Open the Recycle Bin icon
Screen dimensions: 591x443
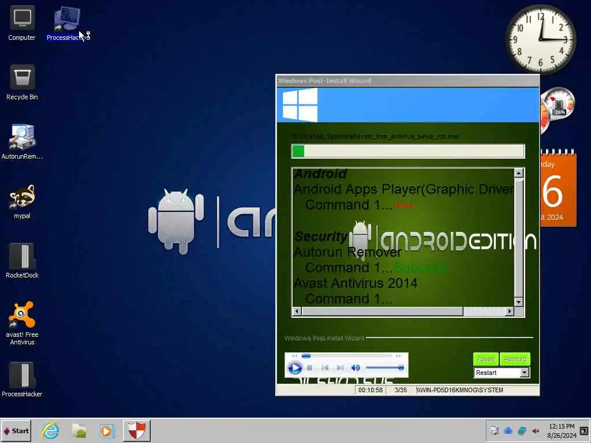point(22,83)
